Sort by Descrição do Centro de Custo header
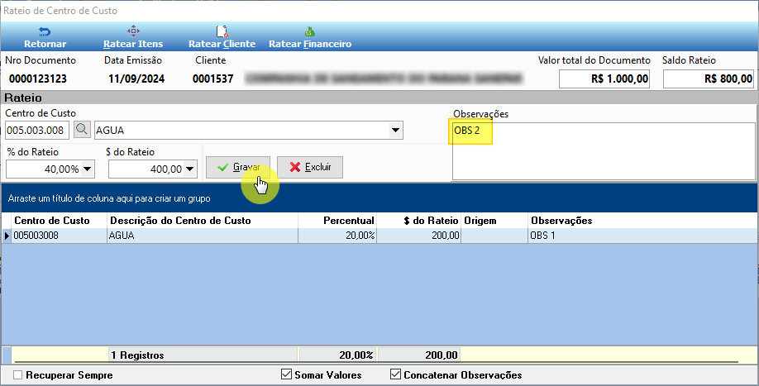 click(x=203, y=221)
